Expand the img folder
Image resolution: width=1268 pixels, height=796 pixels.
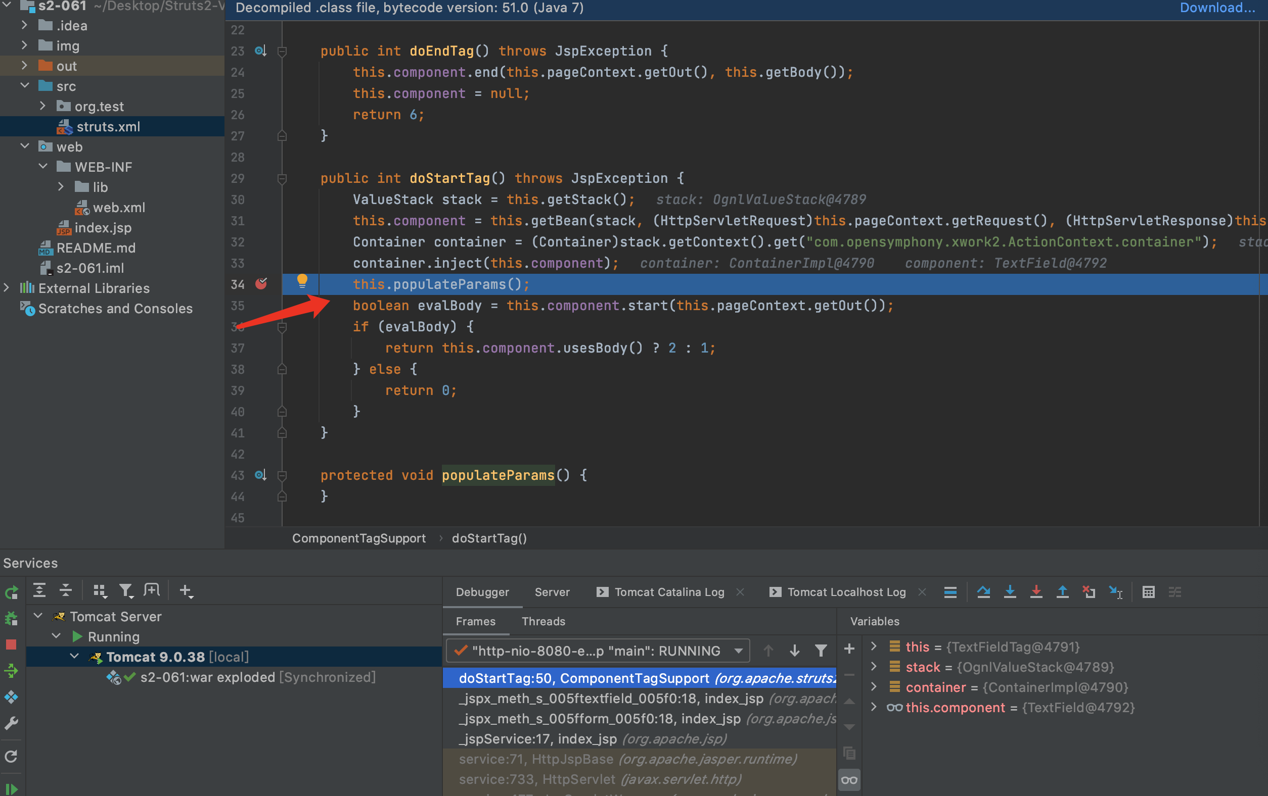24,45
